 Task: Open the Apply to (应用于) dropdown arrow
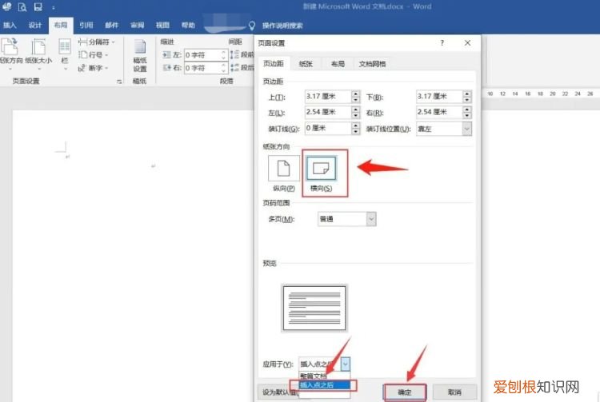tap(345, 364)
